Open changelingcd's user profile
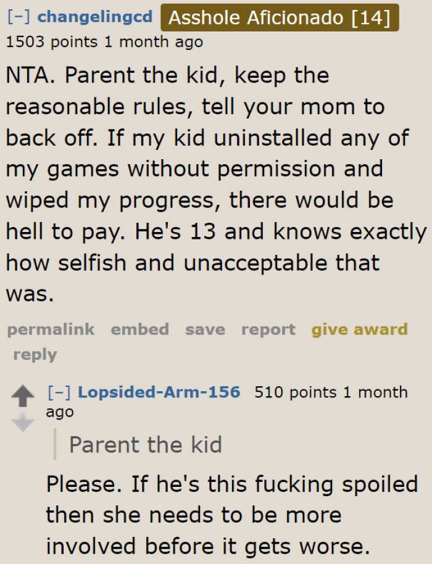432x564 pixels. [93, 17]
